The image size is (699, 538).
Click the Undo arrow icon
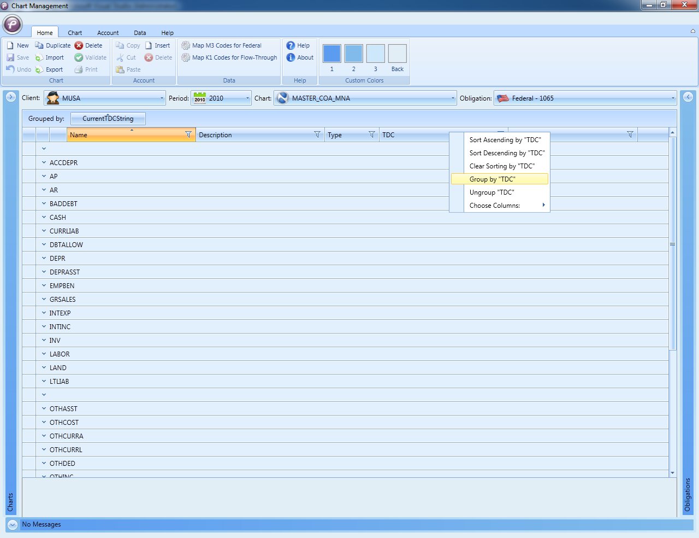coord(10,69)
